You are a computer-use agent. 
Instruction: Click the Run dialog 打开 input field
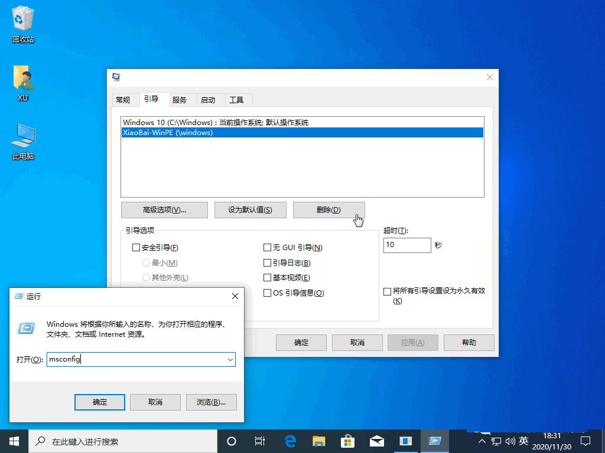click(x=141, y=359)
